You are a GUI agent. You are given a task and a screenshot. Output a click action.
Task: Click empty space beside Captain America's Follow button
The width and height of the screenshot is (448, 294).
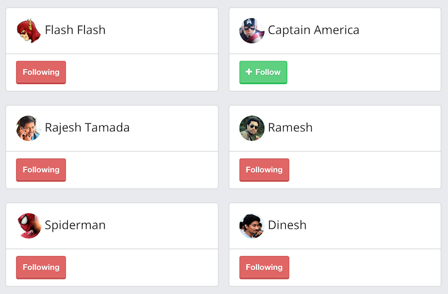point(364,72)
